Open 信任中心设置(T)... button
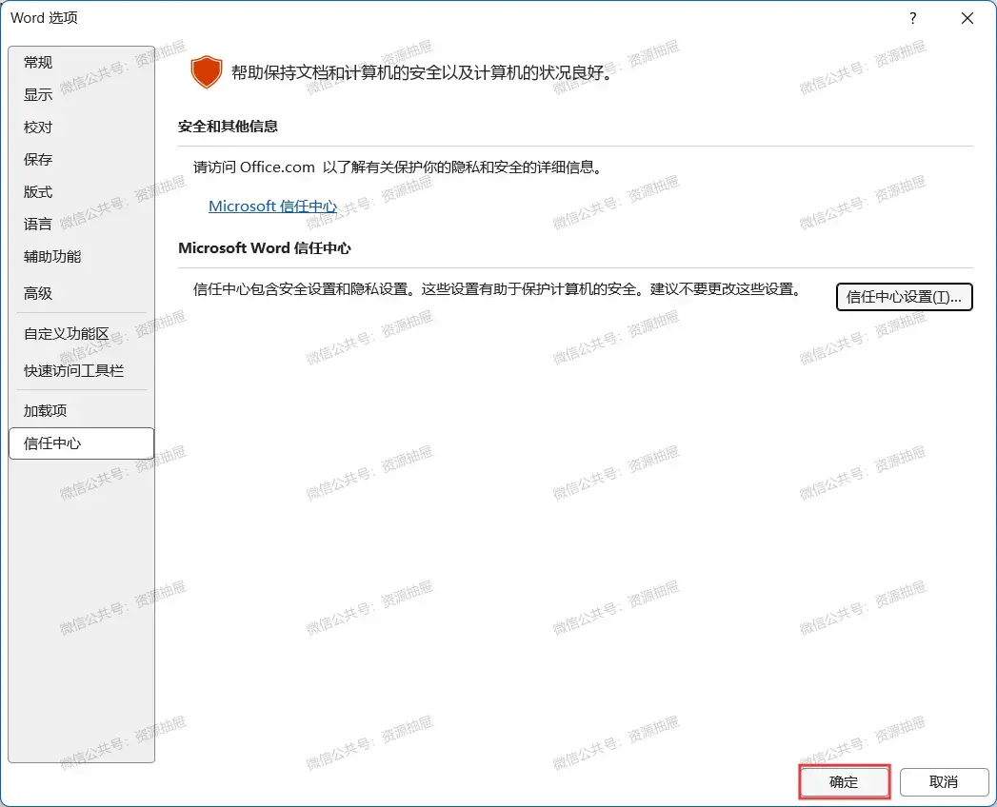The width and height of the screenshot is (997, 807). [905, 297]
